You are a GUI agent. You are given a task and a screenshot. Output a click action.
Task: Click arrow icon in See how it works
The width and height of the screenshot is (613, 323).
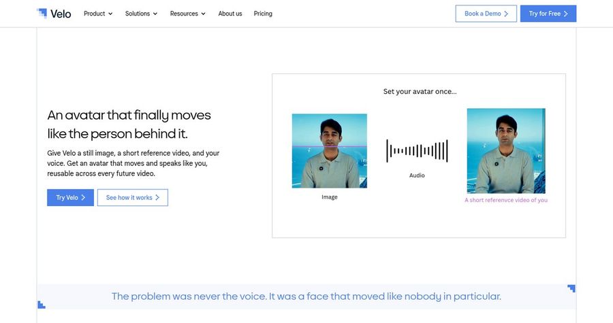point(157,198)
